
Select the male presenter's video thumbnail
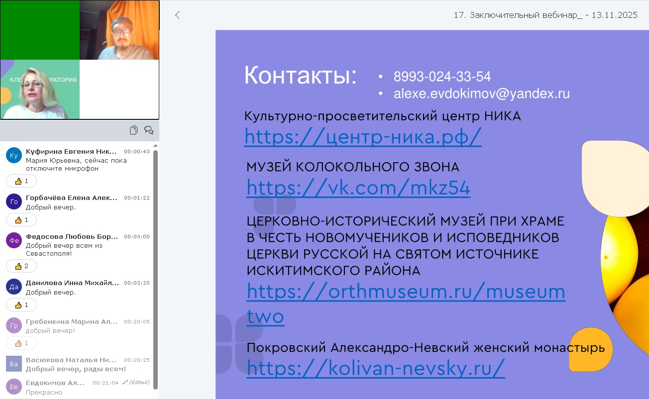[x=119, y=30]
